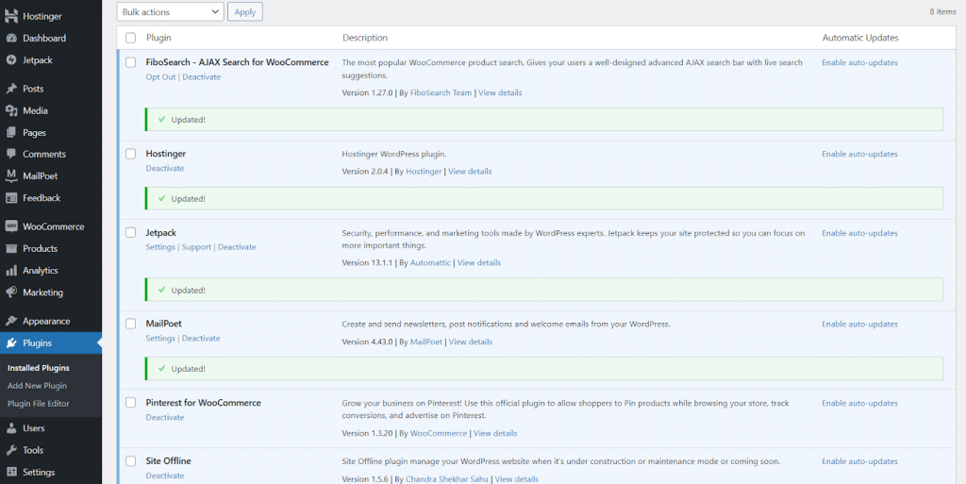Tick the select-all checkbox beside Plugin header
Image resolution: width=966 pixels, height=484 pixels.
click(x=130, y=38)
